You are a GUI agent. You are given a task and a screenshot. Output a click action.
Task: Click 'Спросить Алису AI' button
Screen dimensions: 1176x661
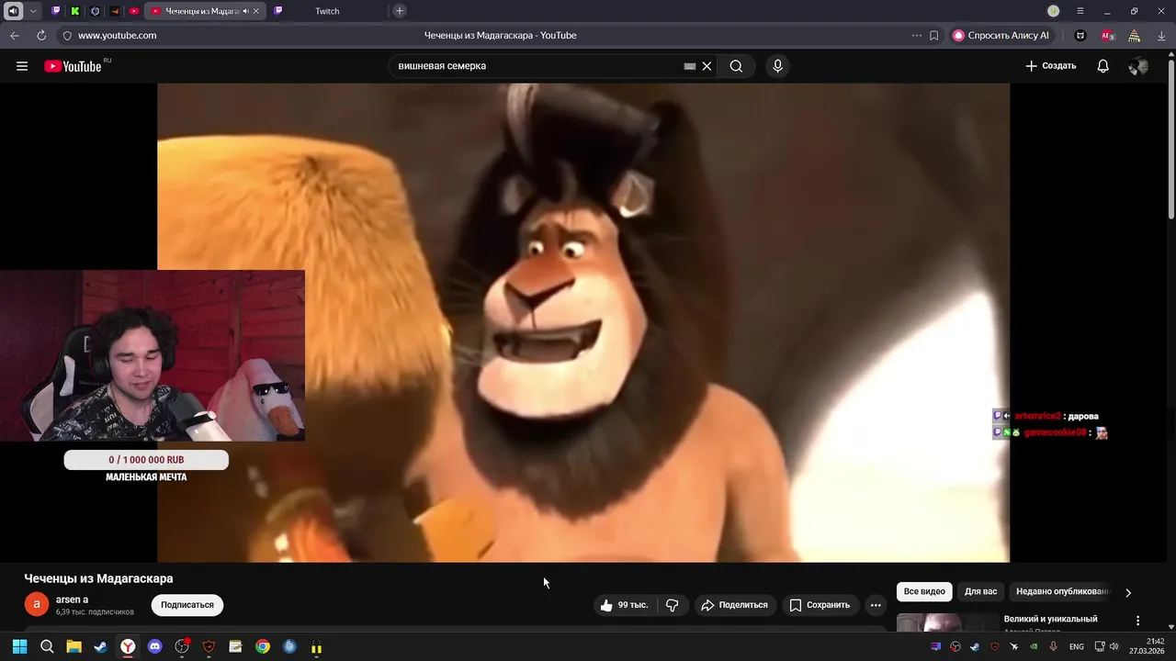[1001, 35]
